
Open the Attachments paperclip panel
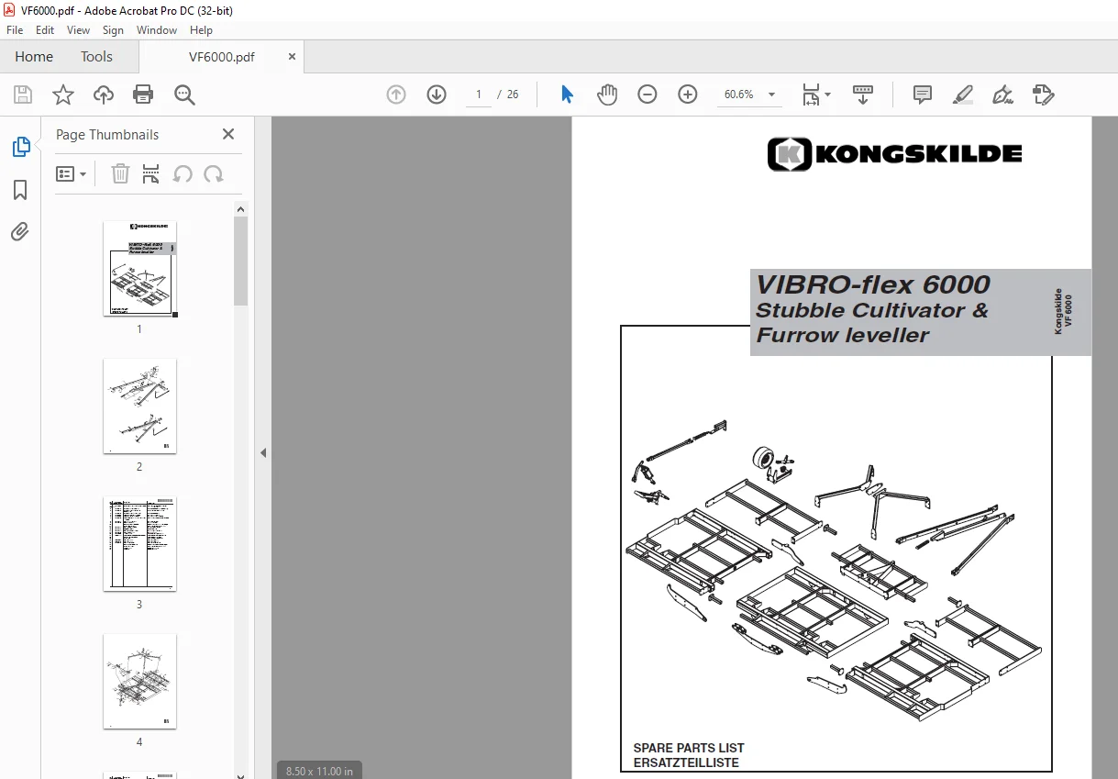20,231
